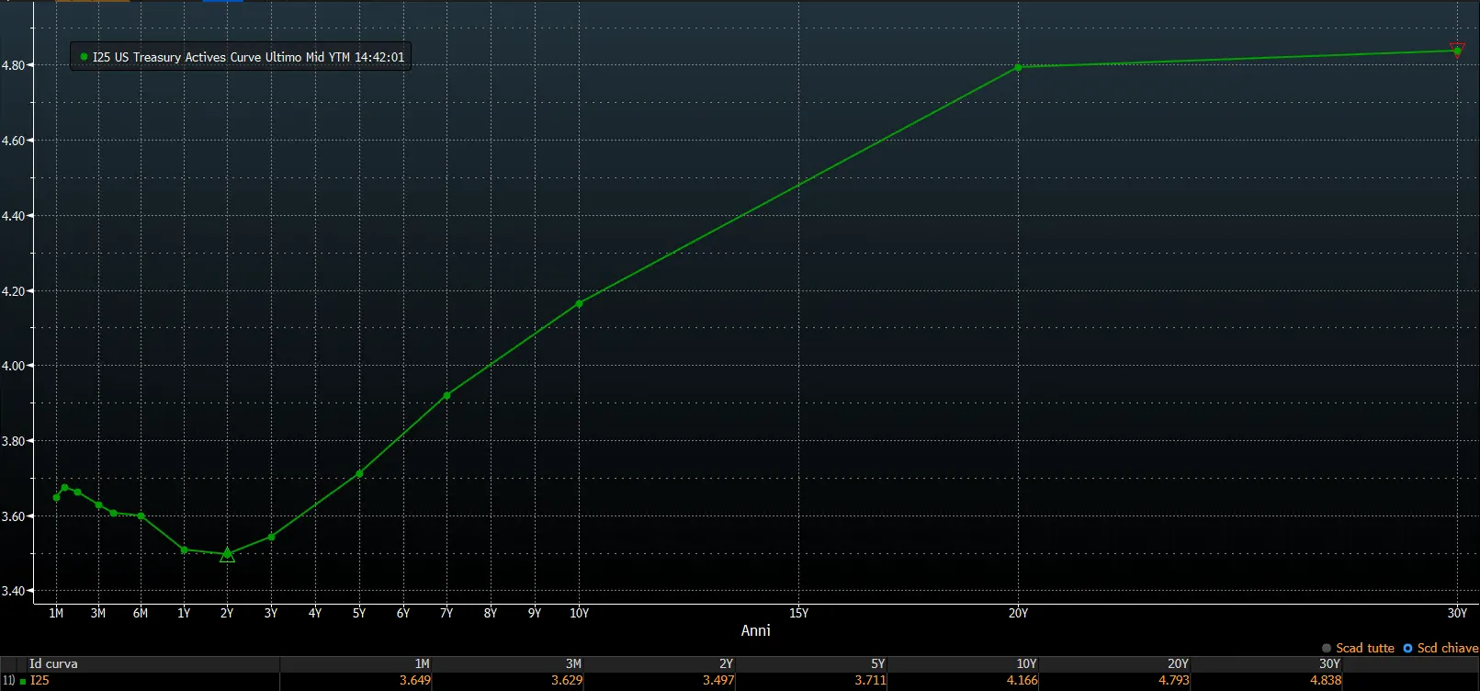Click the 2Y yield value 3.497
The height and width of the screenshot is (691, 1480).
pyautogui.click(x=718, y=681)
